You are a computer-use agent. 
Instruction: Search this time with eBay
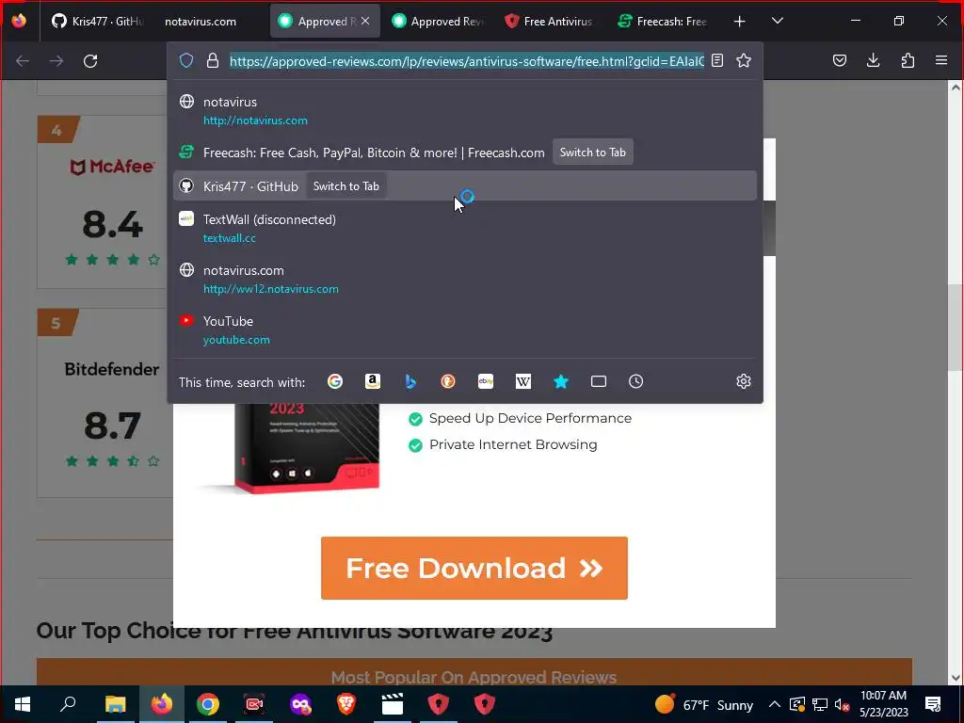click(x=486, y=382)
